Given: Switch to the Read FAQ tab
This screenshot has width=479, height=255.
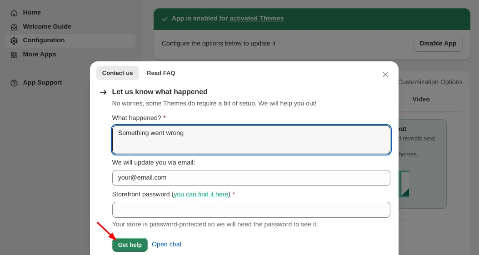Looking at the screenshot, I should [161, 73].
